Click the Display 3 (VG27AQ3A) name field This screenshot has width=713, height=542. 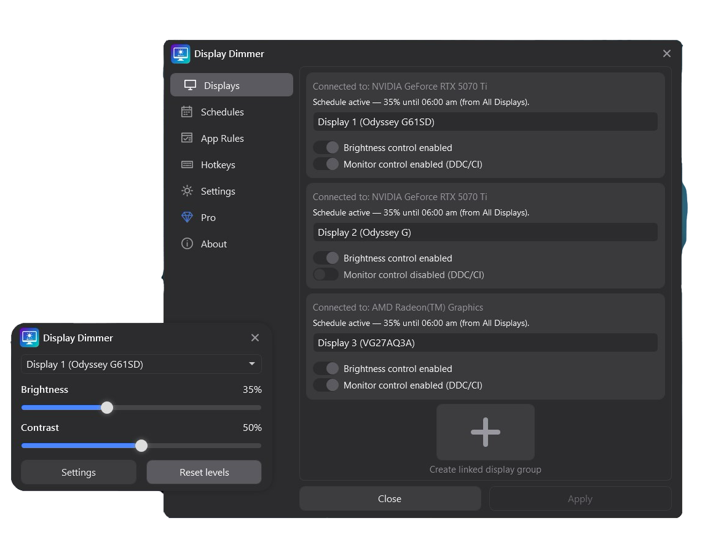tap(485, 343)
